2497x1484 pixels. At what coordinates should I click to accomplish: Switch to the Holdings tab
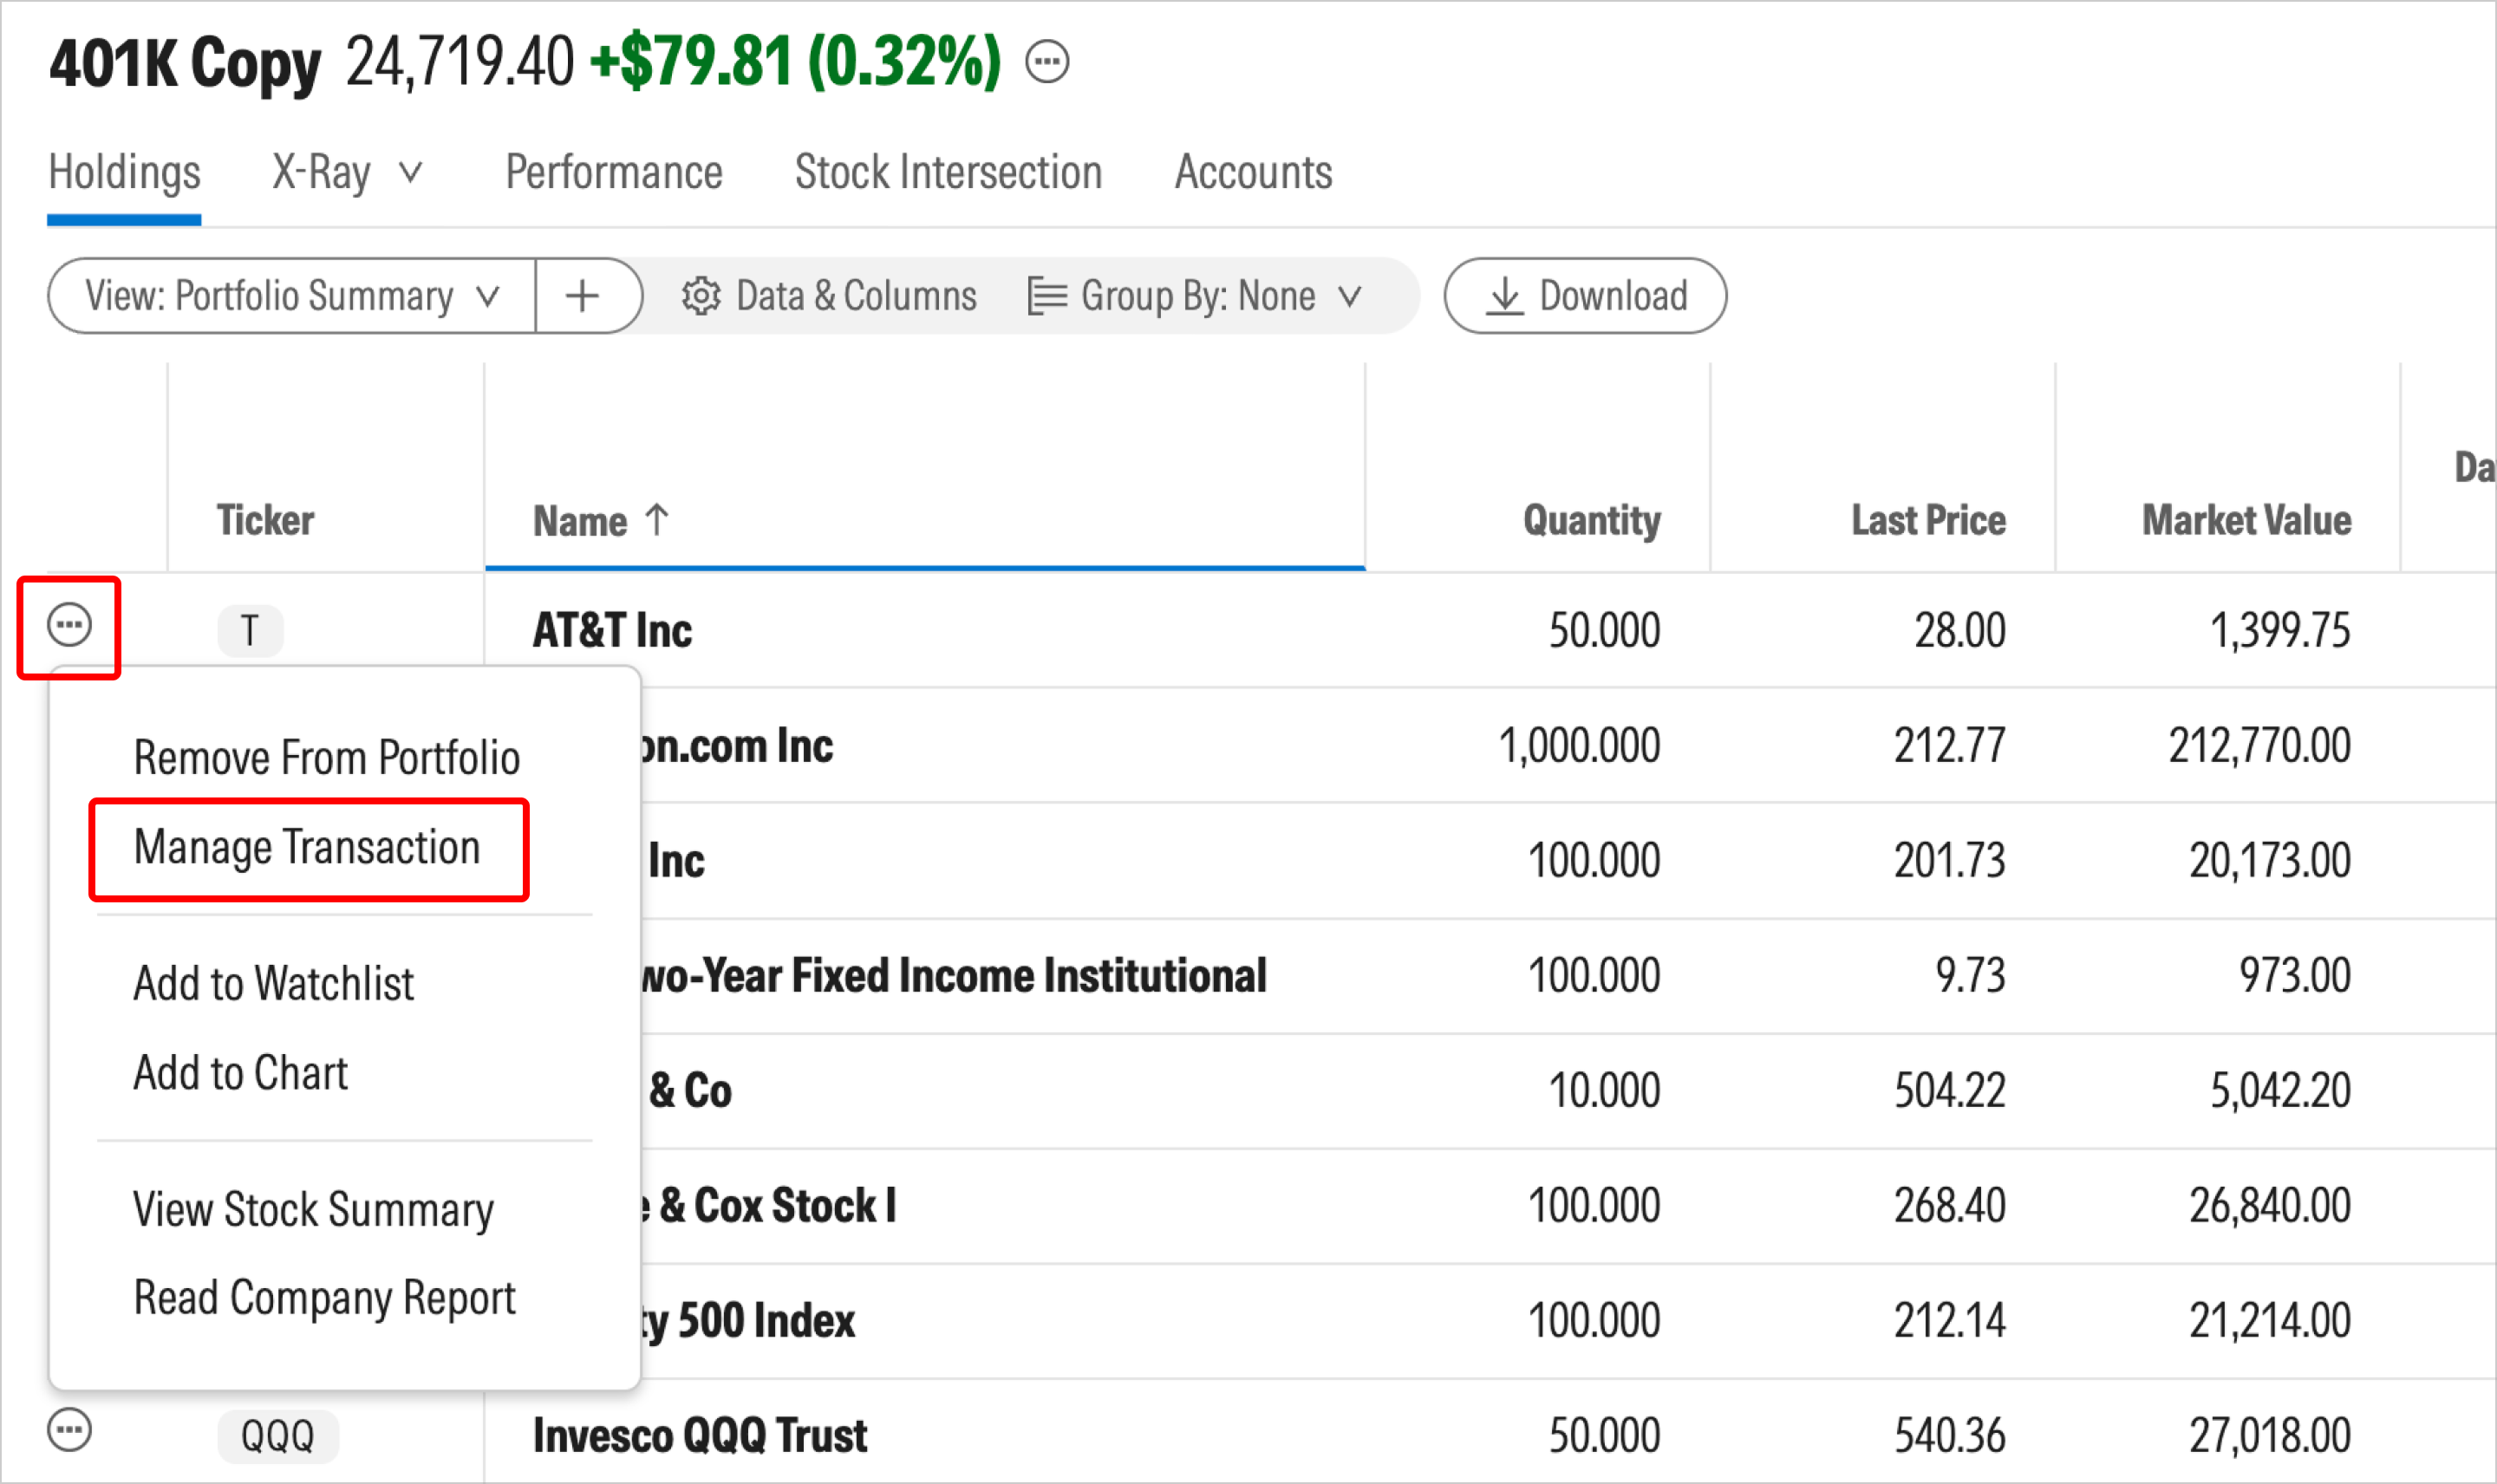pyautogui.click(x=124, y=172)
